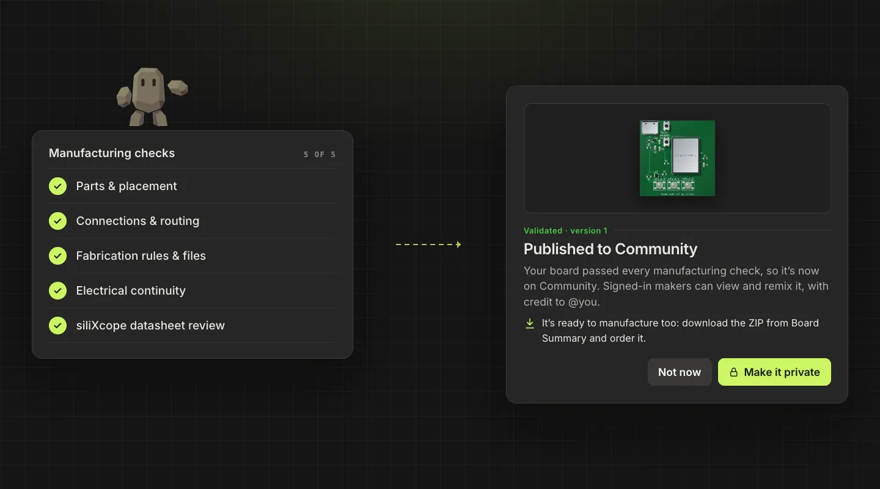Image resolution: width=880 pixels, height=489 pixels.
Task: Click the Fabrication rules & files checkmark
Action: (x=57, y=256)
